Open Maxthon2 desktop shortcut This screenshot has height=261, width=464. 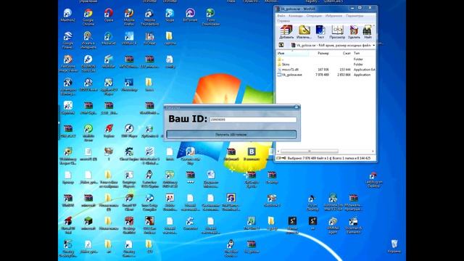[67, 15]
